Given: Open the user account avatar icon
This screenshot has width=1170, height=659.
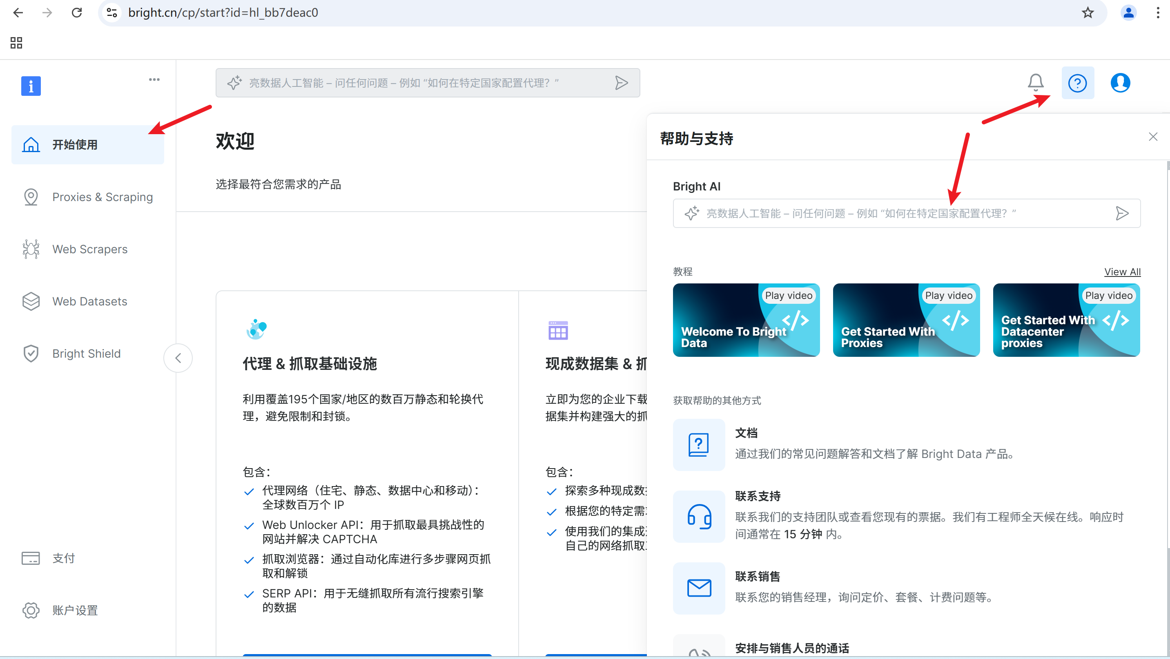Looking at the screenshot, I should click(1120, 83).
